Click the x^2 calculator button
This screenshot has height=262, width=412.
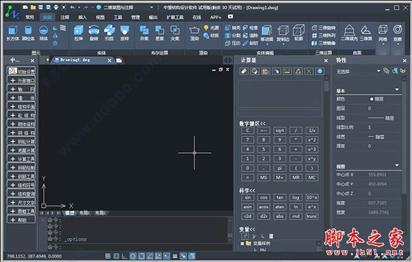pyautogui.click(x=312, y=140)
